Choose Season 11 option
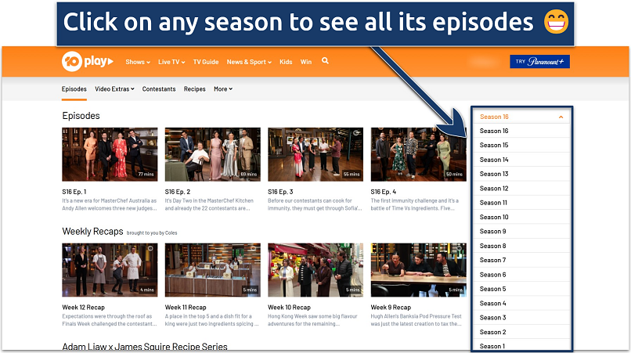Image resolution: width=631 pixels, height=353 pixels. pyautogui.click(x=521, y=203)
